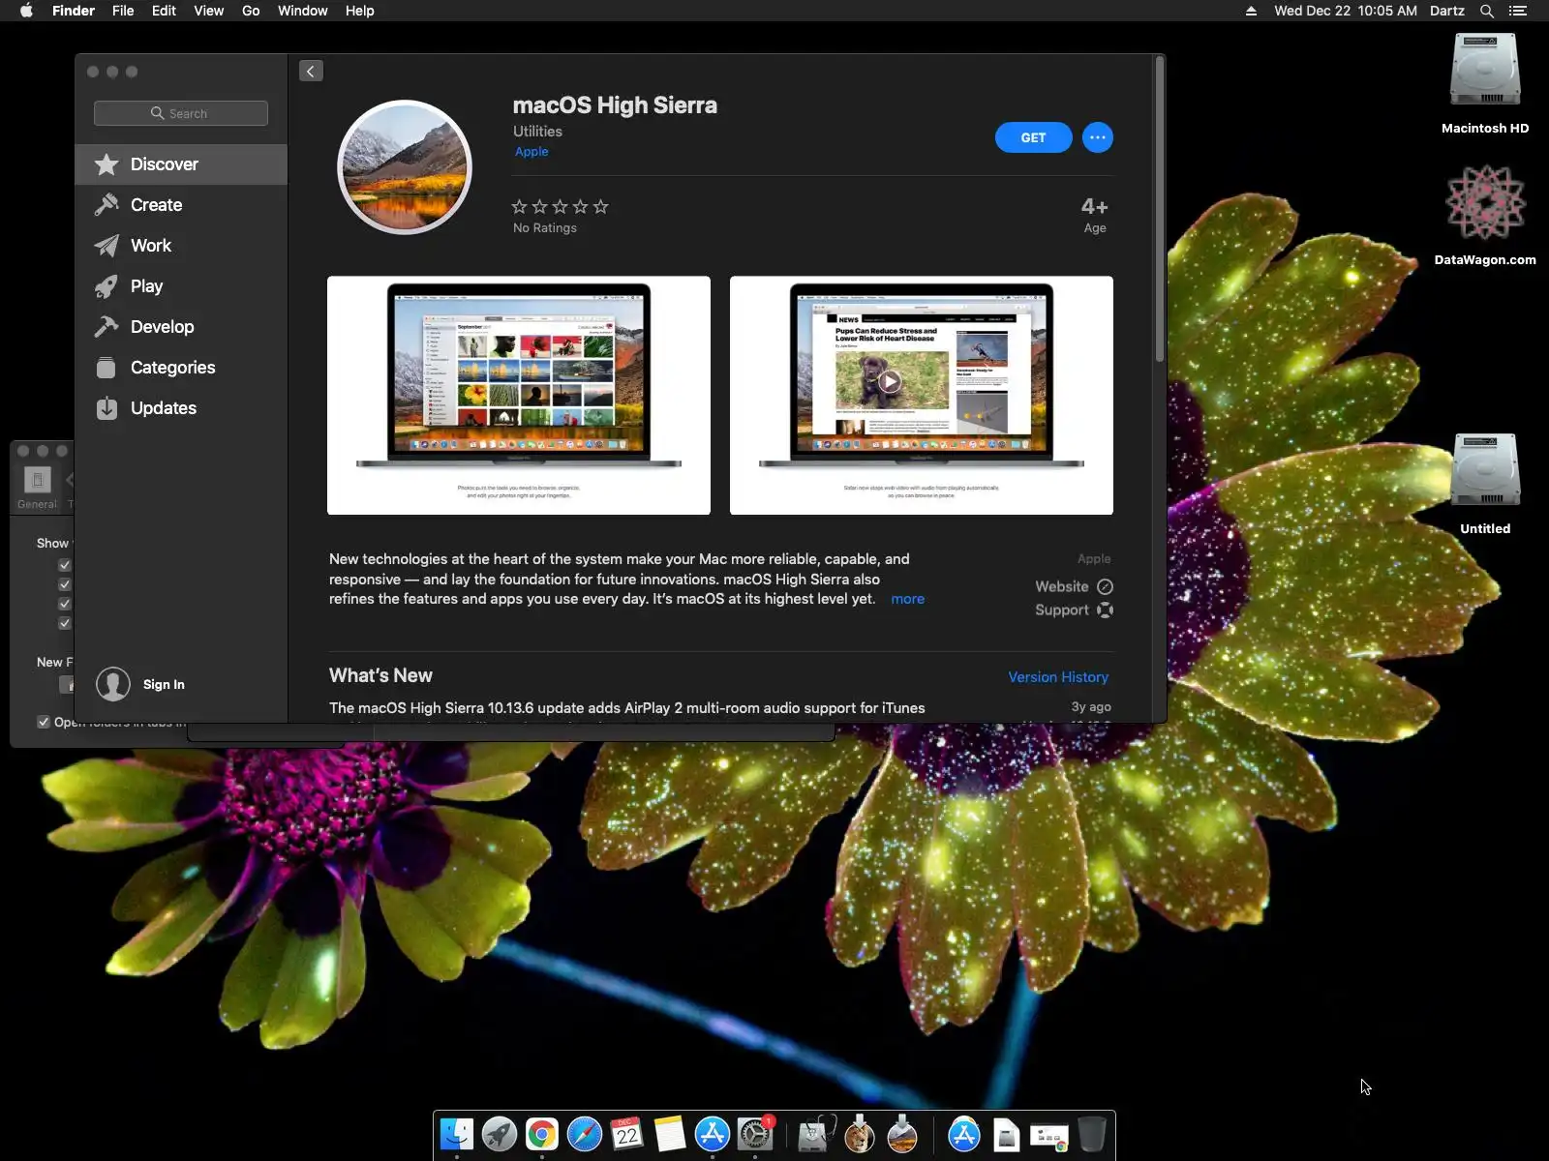1549x1161 pixels.
Task: Go back using the App Store back chevron
Action: pyautogui.click(x=311, y=71)
